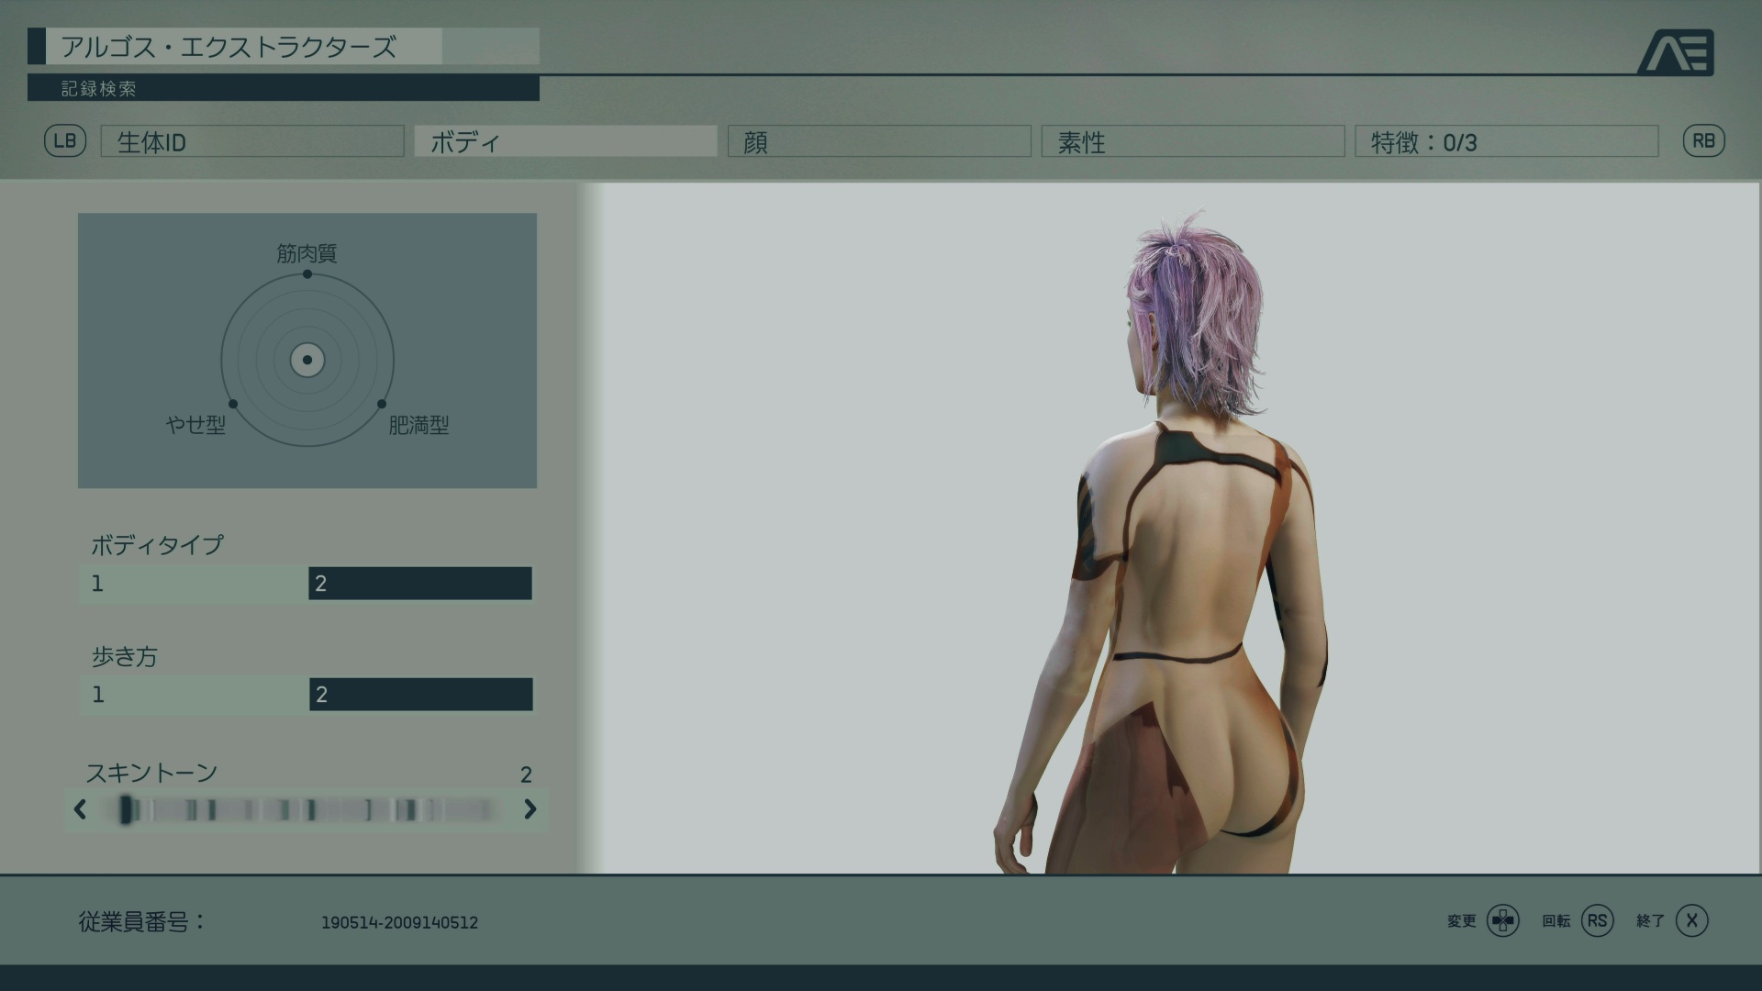Click skin tone left arrow chevron
1762x991 pixels.
click(x=80, y=809)
